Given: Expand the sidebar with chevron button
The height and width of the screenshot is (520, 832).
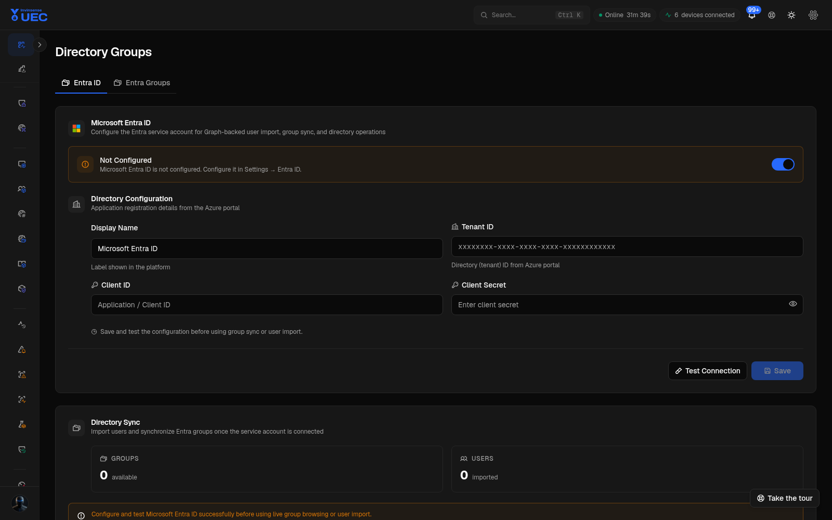Looking at the screenshot, I should [x=40, y=45].
